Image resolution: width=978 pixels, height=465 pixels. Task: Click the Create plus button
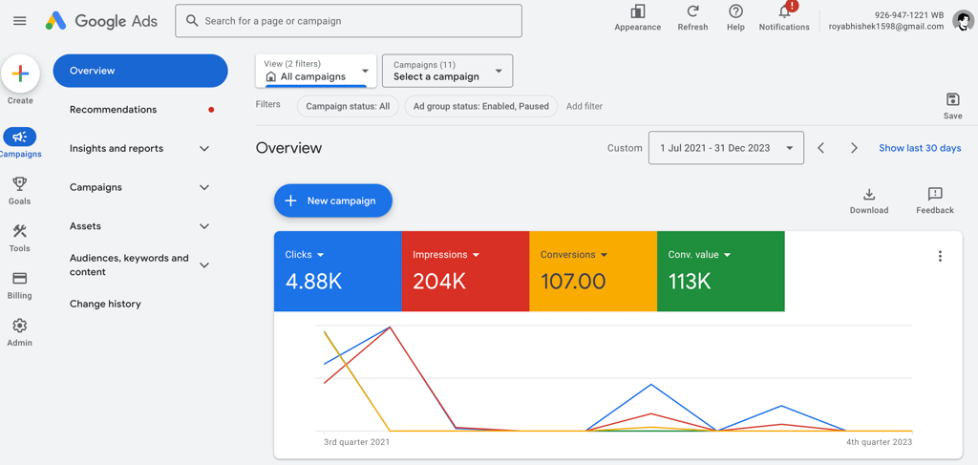(x=21, y=74)
